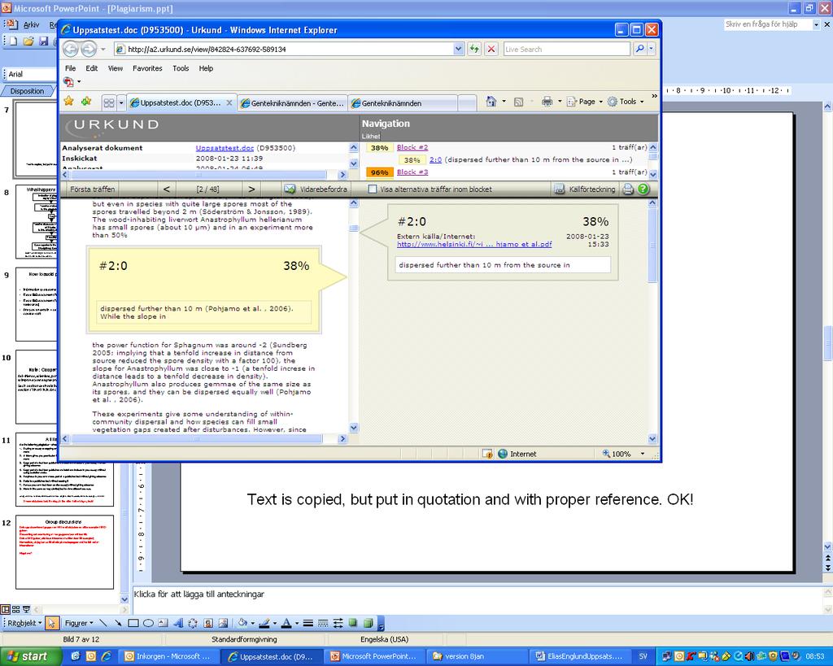Open the 'Block #2' navigation link

[412, 148]
